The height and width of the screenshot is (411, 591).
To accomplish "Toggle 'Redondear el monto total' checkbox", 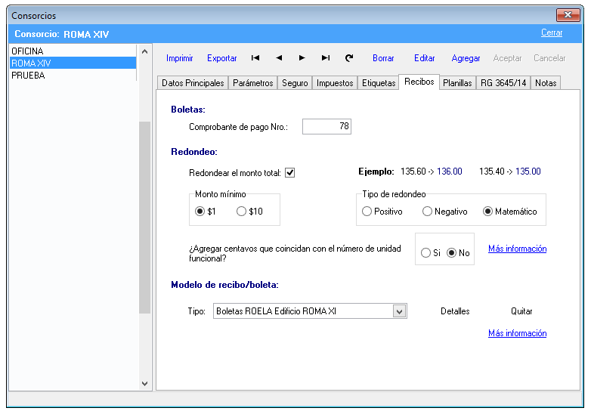I will pos(289,173).
